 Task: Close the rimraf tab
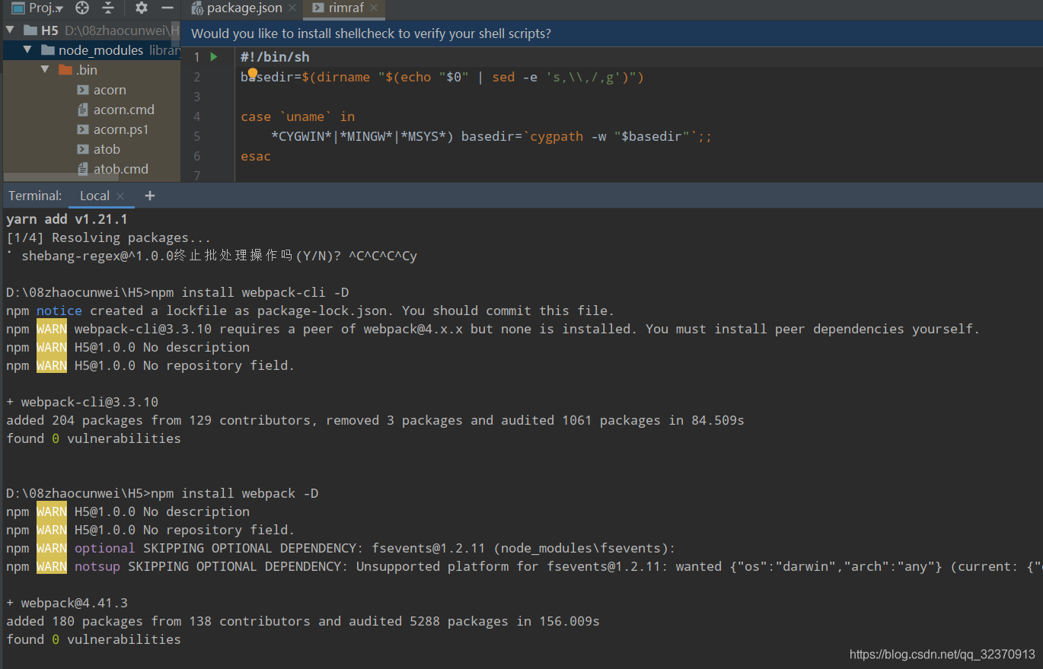pyautogui.click(x=374, y=8)
